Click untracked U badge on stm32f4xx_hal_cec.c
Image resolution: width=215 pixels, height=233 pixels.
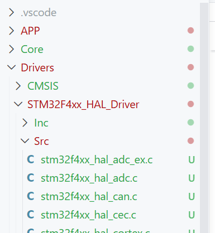(x=192, y=215)
